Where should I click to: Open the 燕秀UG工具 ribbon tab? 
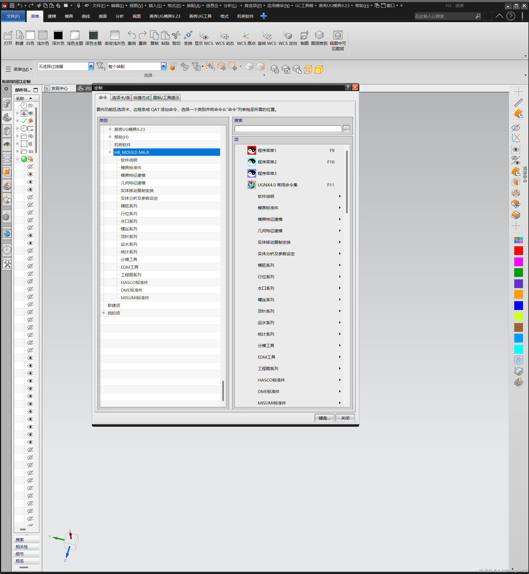(200, 16)
